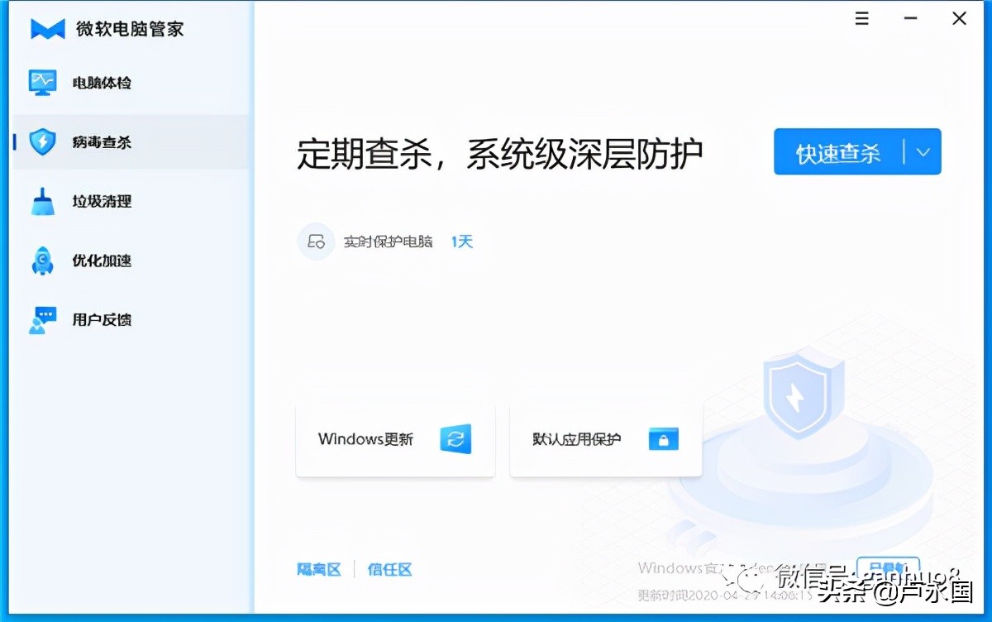Viewport: 992px width, 622px height.
Task: Open the hamburger menu in title bar
Action: point(861,17)
